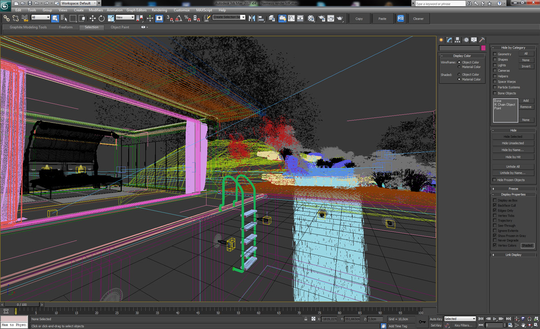Enable the Geometry hide category checkbox
Screen dimensions: 540x329
click(x=495, y=54)
